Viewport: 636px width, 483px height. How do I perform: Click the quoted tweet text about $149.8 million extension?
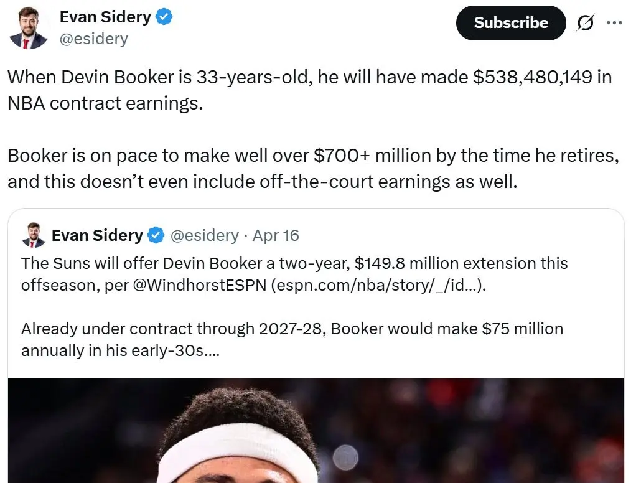(x=294, y=274)
